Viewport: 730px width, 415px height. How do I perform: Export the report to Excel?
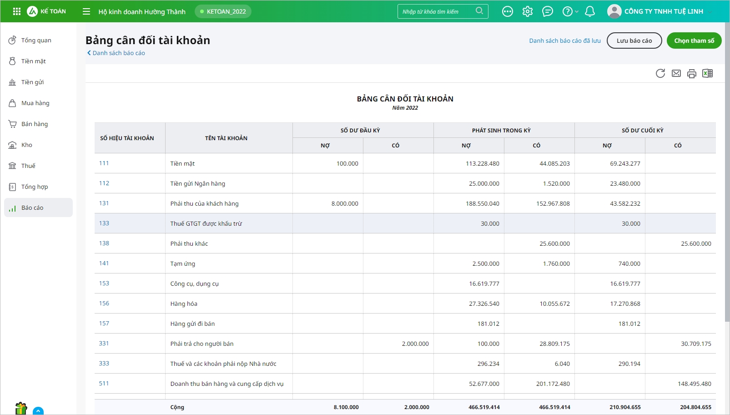(x=707, y=73)
